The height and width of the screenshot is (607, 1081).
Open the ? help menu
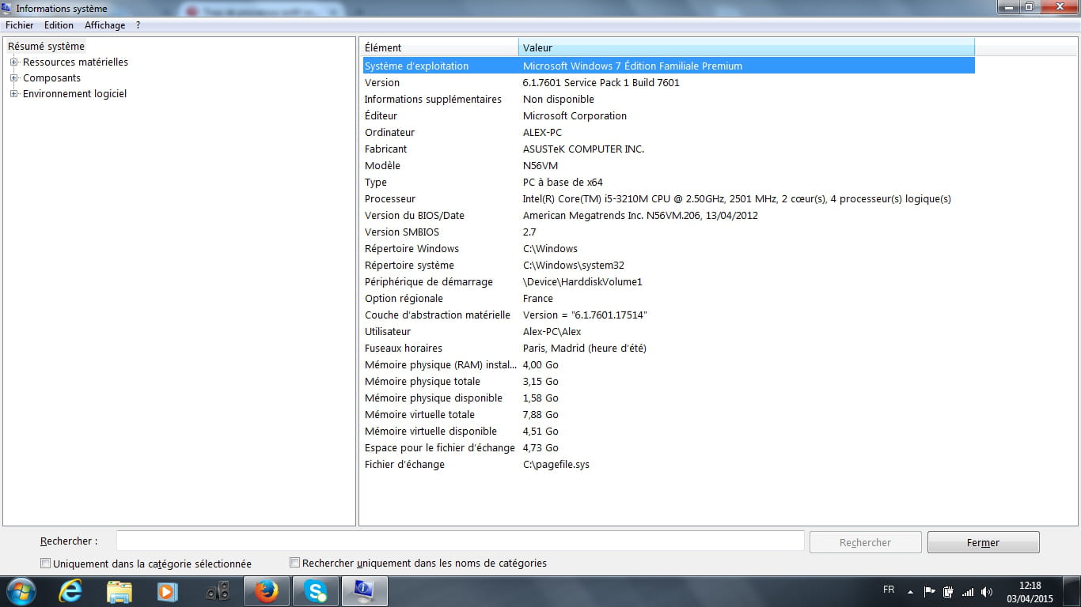coord(138,25)
